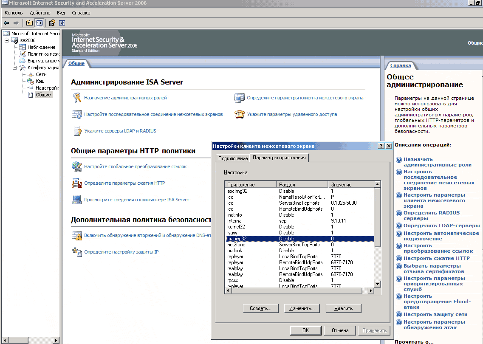Click the Удалить button
The height and width of the screenshot is (344, 483).
click(344, 308)
